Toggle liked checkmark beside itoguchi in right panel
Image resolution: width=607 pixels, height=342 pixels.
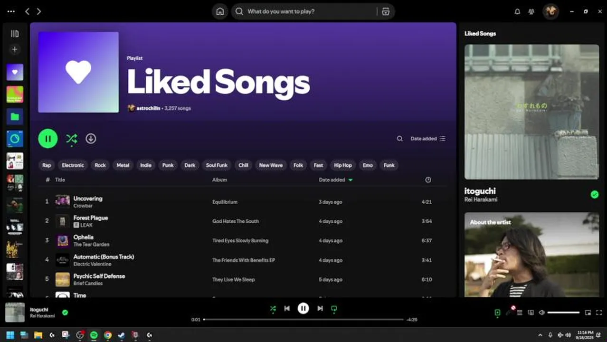594,194
